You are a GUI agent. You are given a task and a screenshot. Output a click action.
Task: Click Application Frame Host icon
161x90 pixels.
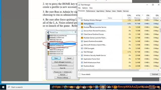click(x=82, y=59)
